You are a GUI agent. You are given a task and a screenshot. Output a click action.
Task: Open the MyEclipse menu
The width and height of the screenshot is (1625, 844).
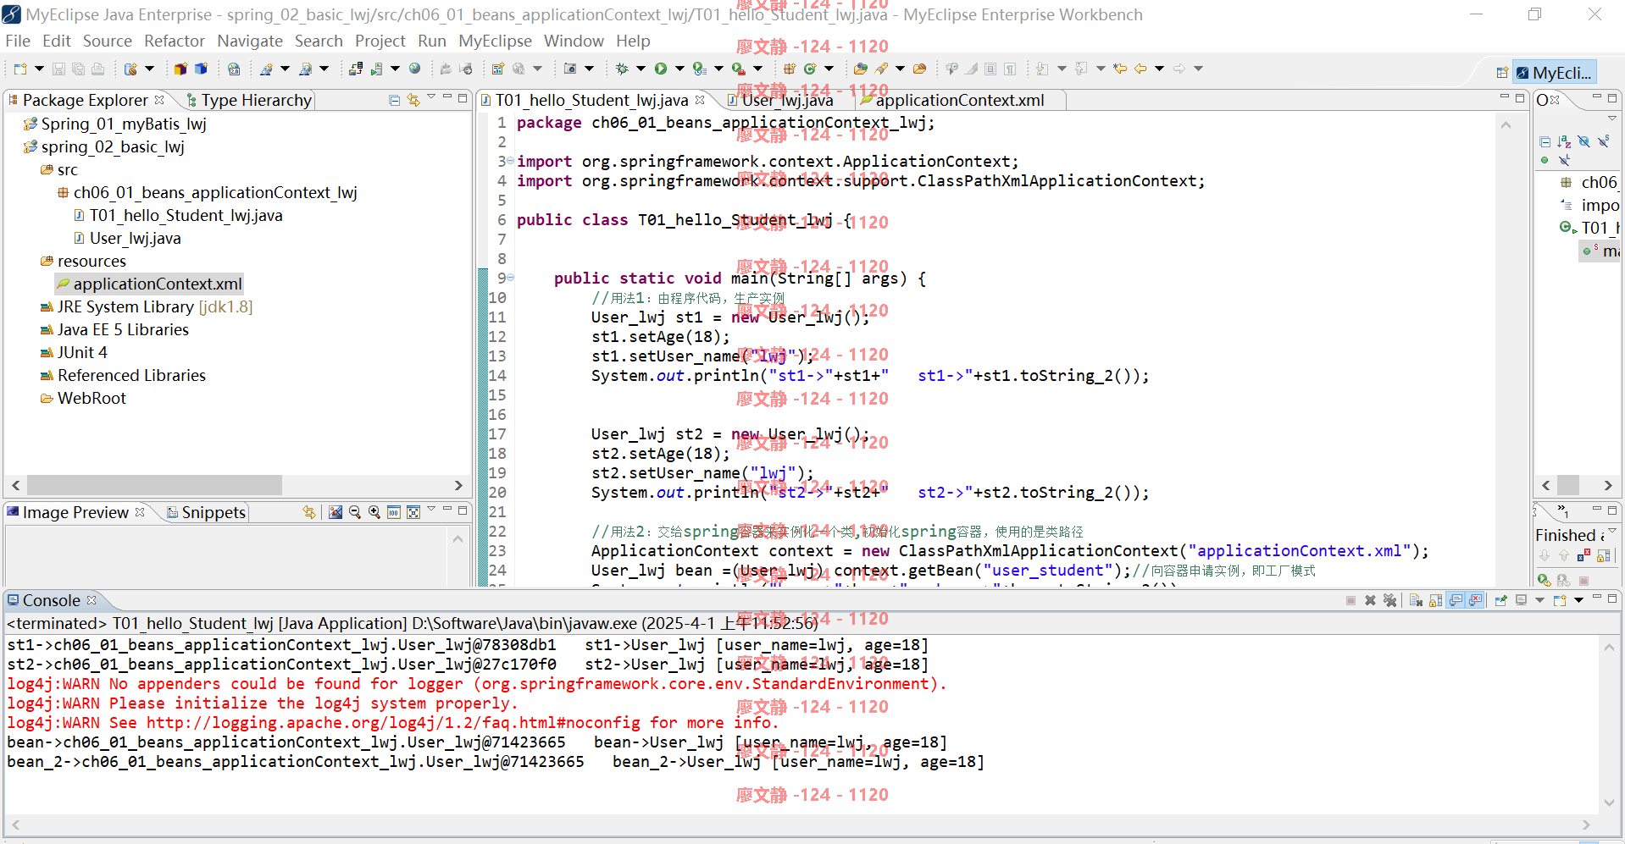[495, 41]
